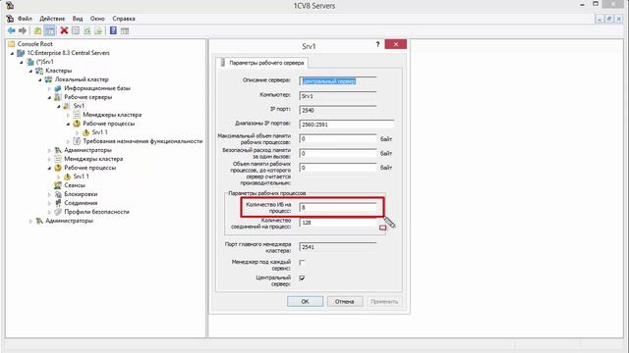Screen dimensions: 629x353
Task: Open the Файл menu
Action: tap(25, 19)
